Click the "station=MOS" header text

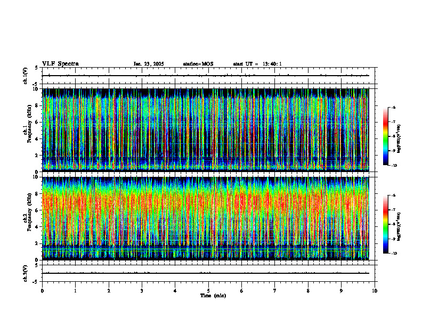[x=198, y=64]
